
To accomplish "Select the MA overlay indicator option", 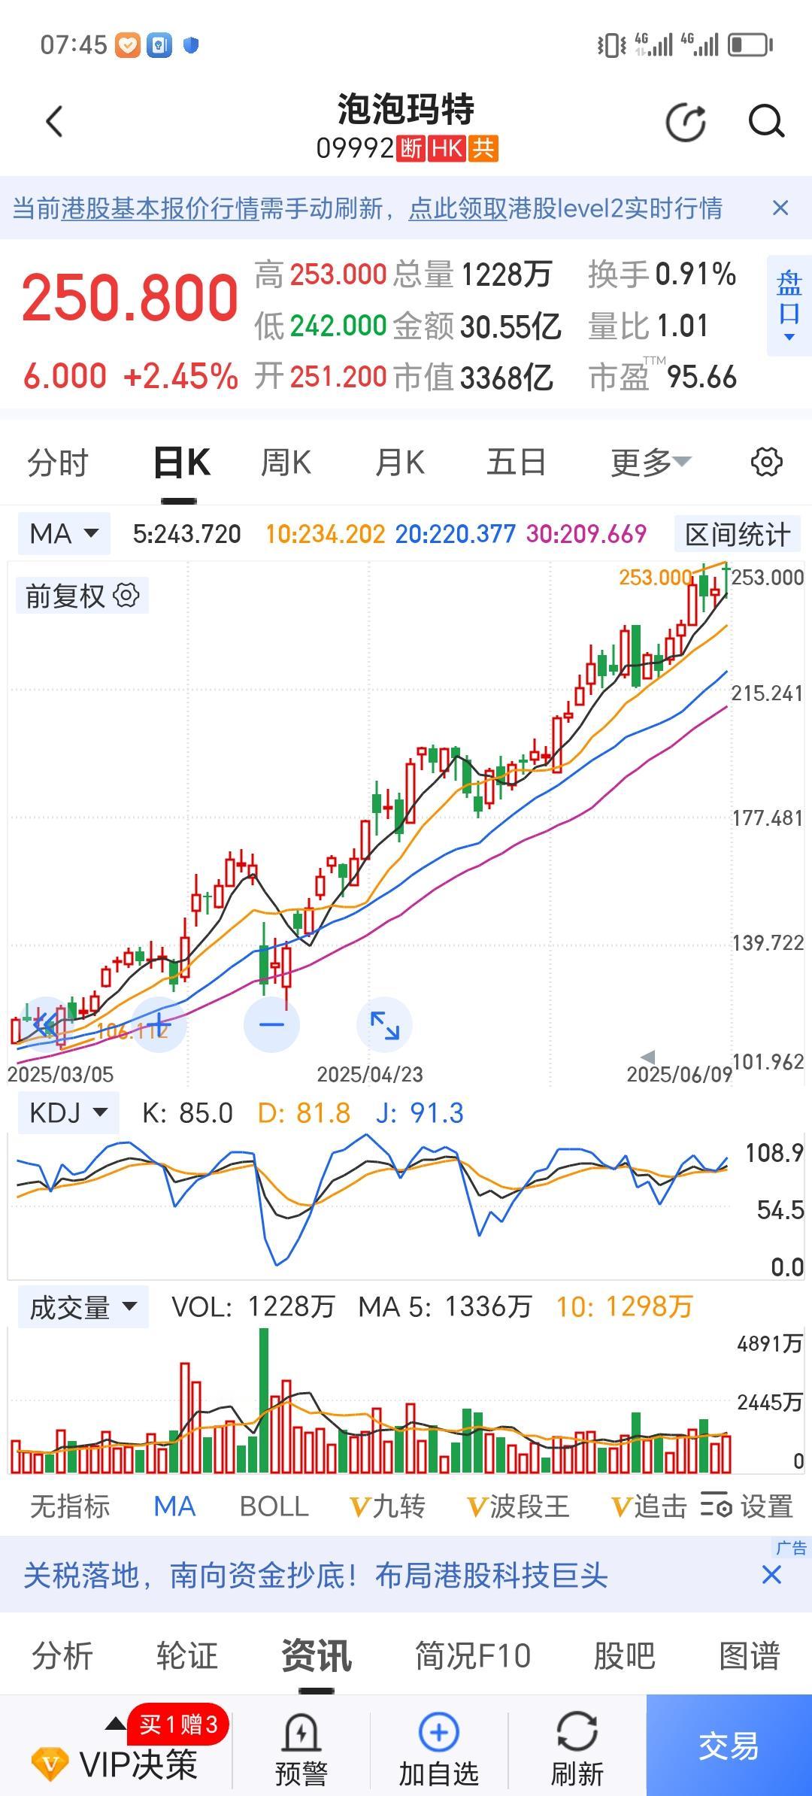I will (174, 1506).
